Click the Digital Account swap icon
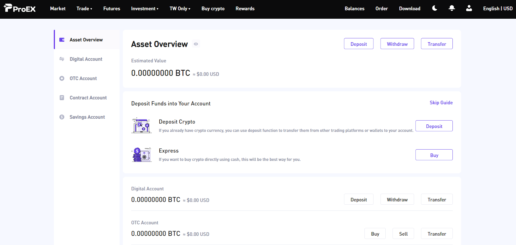This screenshot has width=516, height=245. [x=62, y=59]
